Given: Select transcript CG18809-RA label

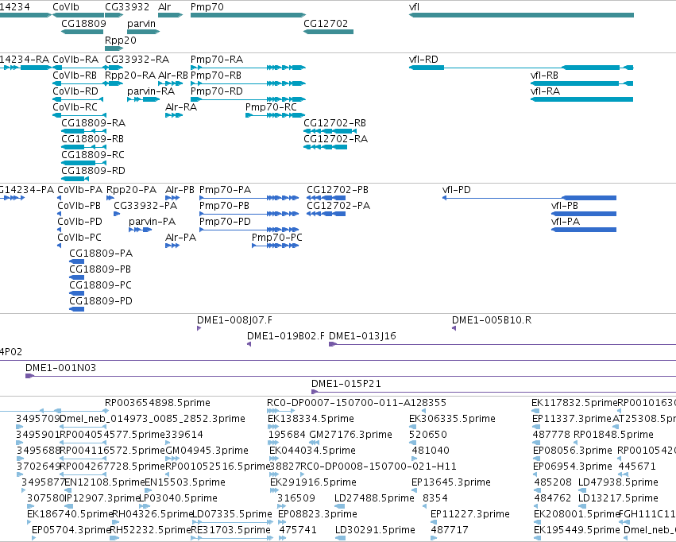Looking at the screenshot, I should coord(94,123).
